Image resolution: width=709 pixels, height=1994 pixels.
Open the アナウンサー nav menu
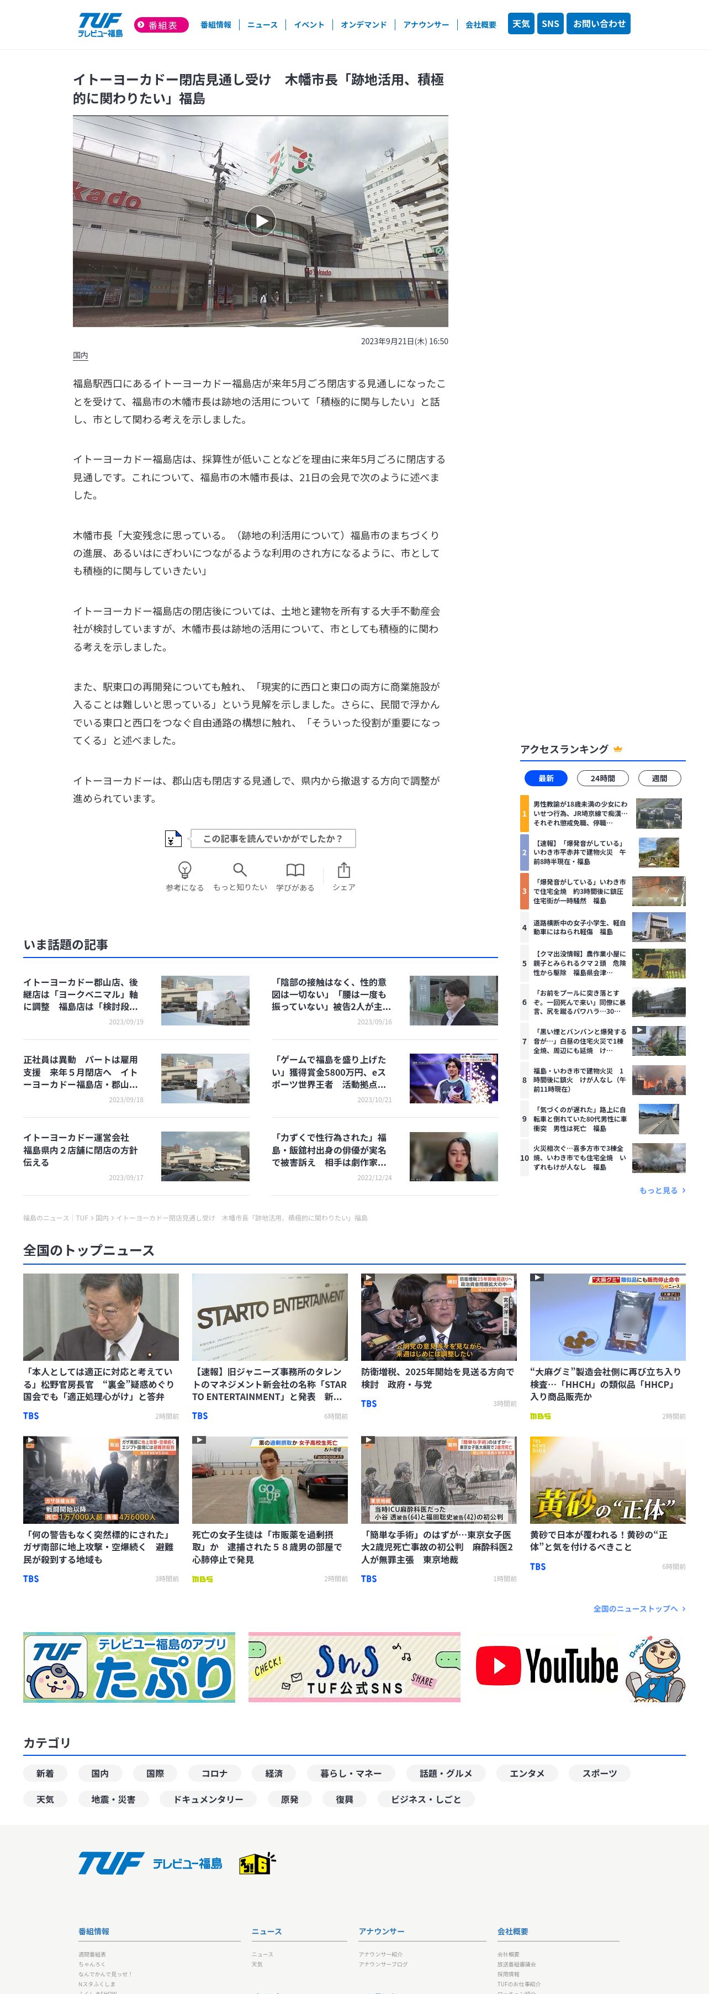point(426,25)
